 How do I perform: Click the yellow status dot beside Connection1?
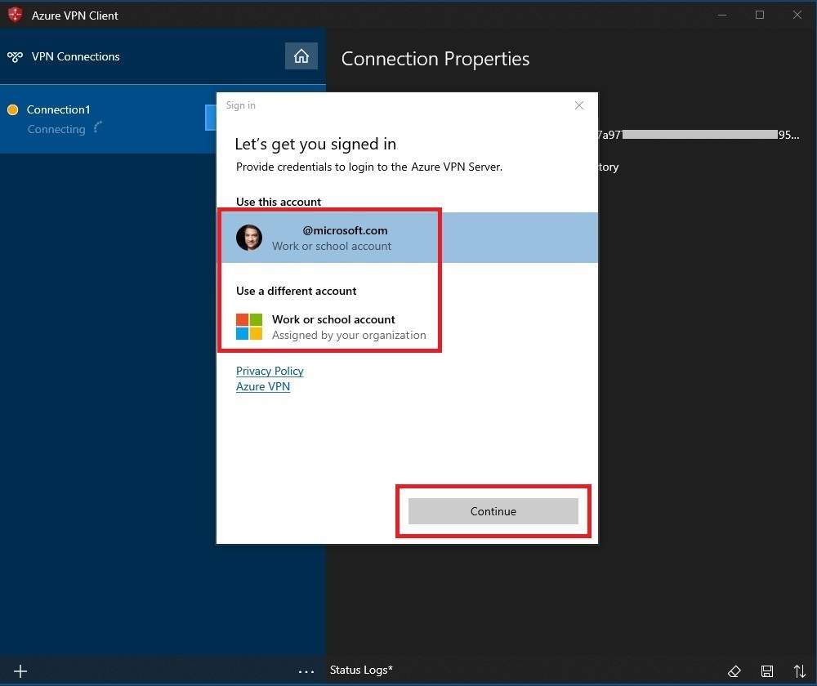tap(12, 109)
